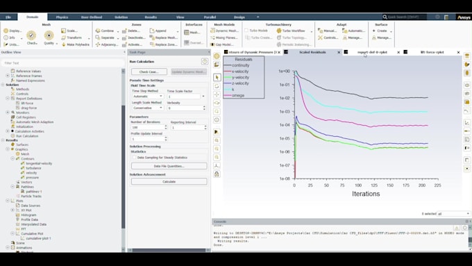Image resolution: width=472 pixels, height=266 pixels.
Task: Open Adapt Controls
Action: (x=328, y=38)
